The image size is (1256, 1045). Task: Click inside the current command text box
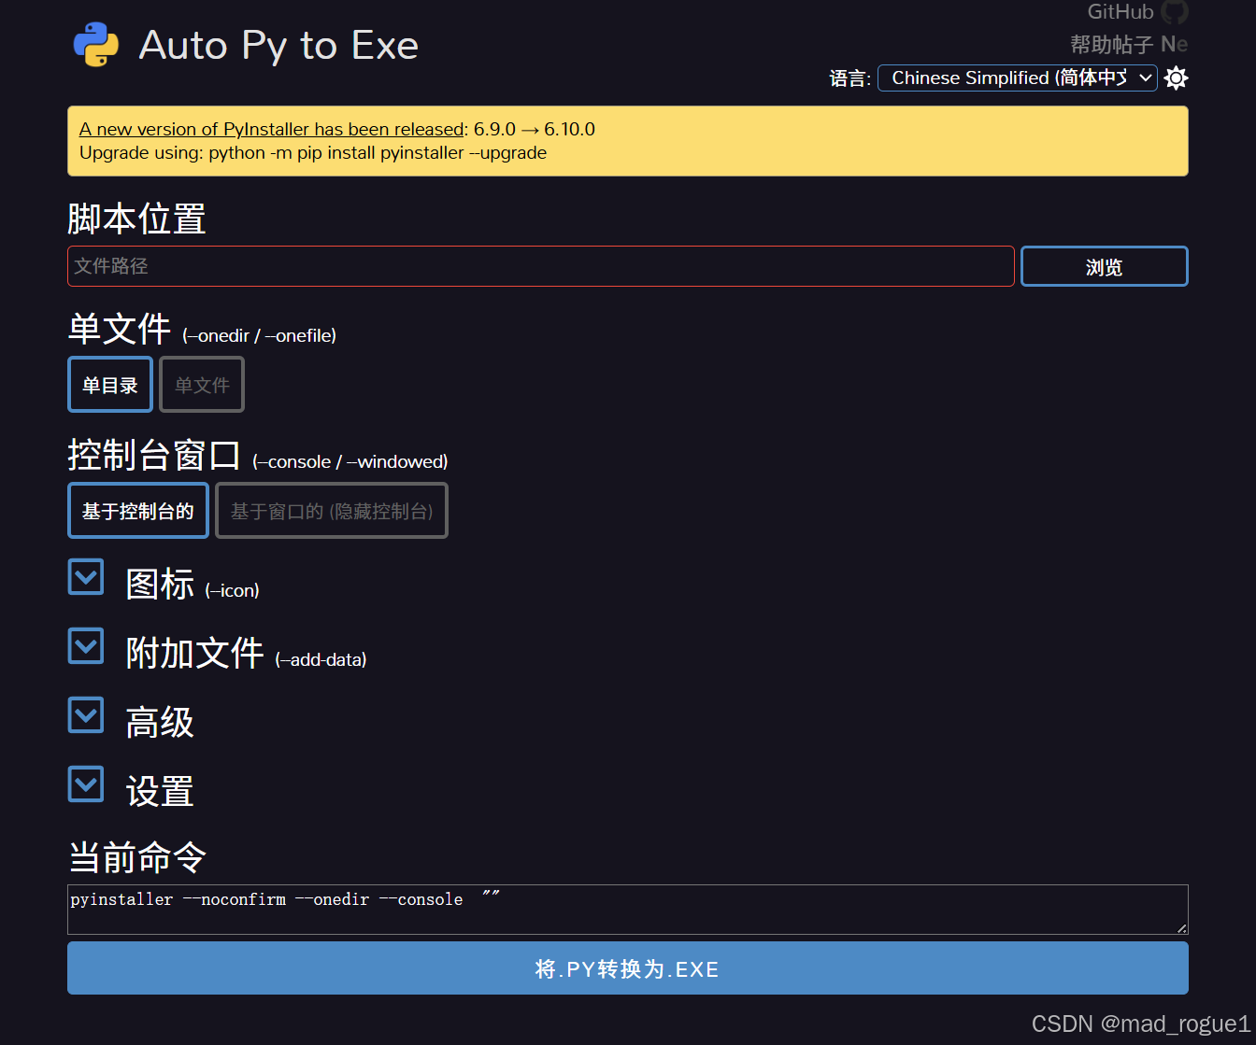point(627,909)
